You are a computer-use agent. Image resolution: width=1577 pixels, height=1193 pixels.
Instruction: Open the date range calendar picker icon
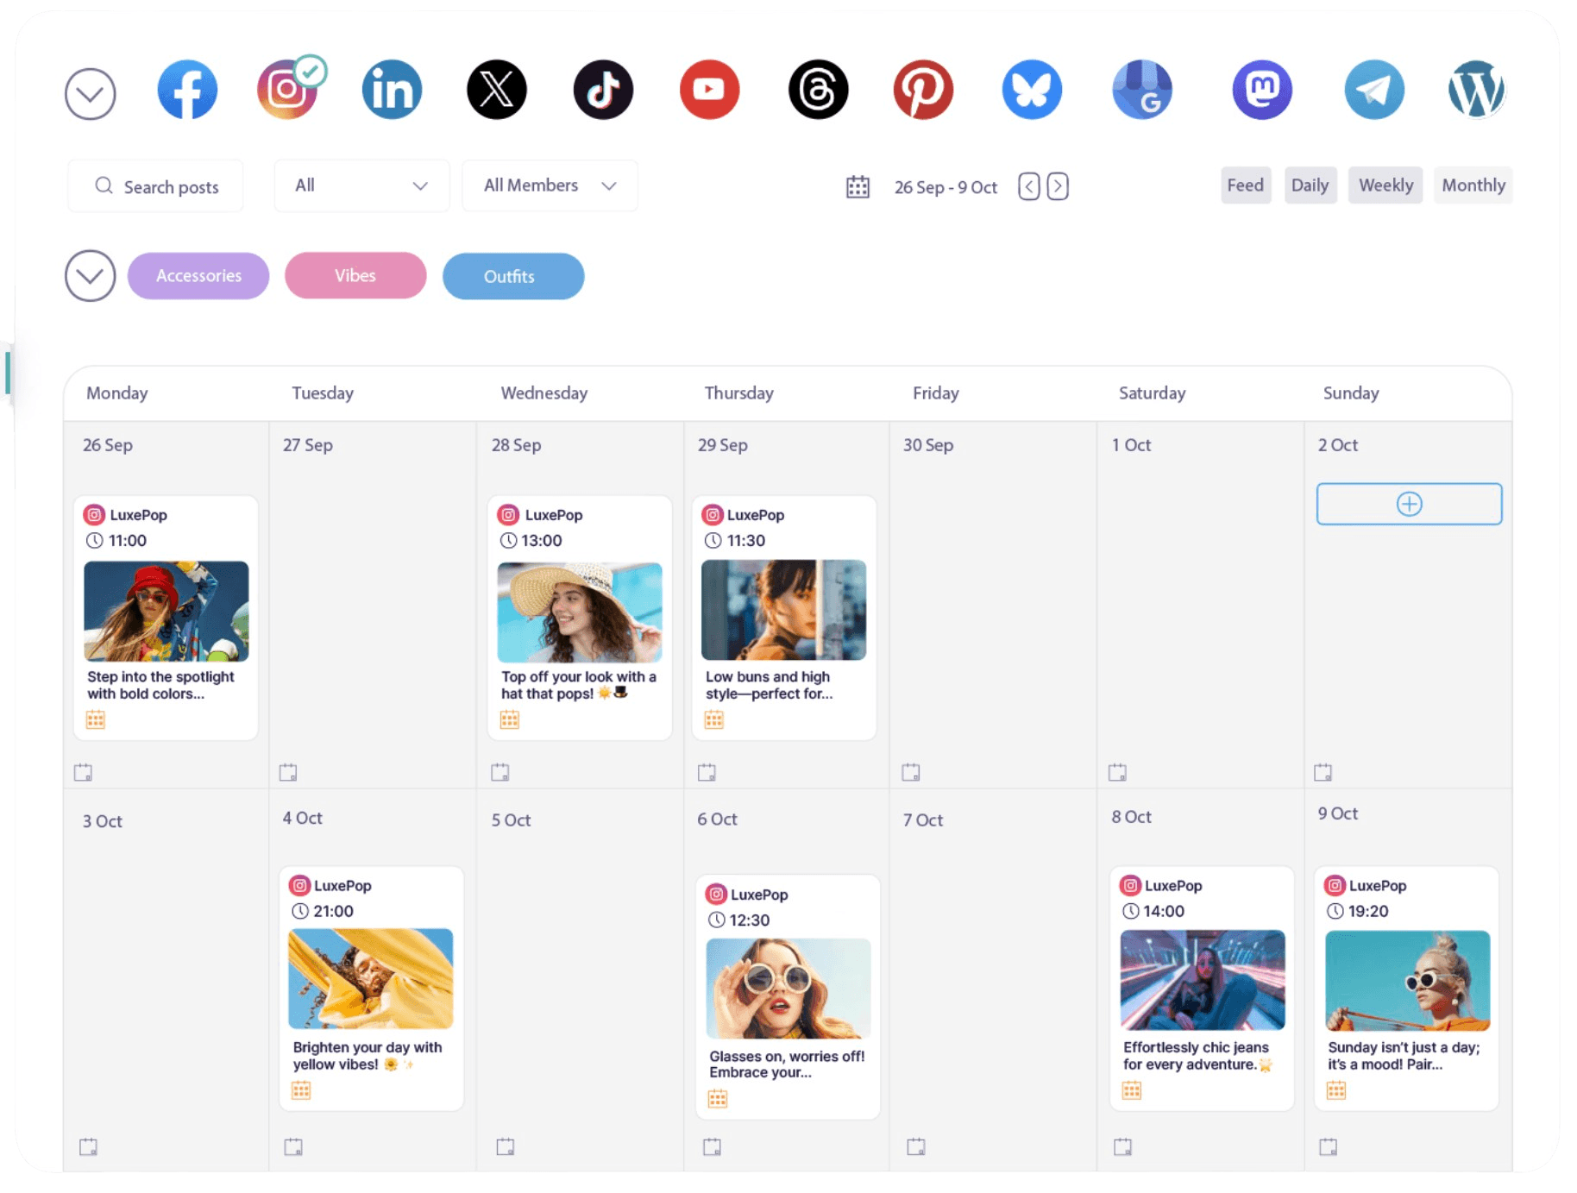click(858, 187)
